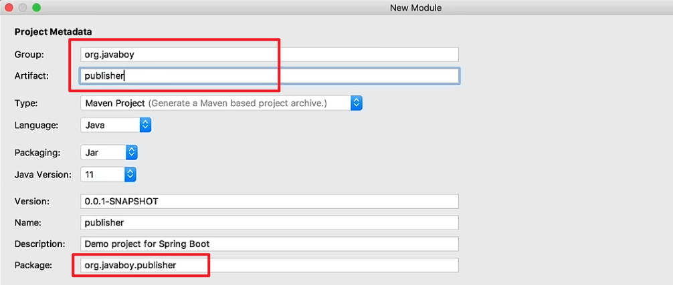Open the Packaging Jar dropdown
This screenshot has height=285, width=673.
click(108, 152)
